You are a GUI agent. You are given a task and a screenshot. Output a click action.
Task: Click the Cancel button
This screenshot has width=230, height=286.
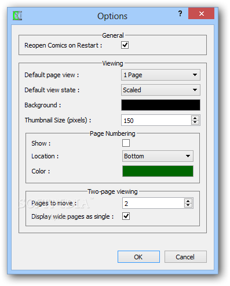click(185, 257)
